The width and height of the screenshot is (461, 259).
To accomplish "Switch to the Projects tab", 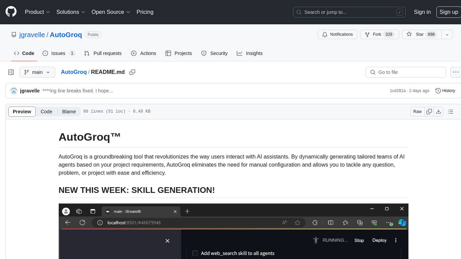I will tap(179, 53).
